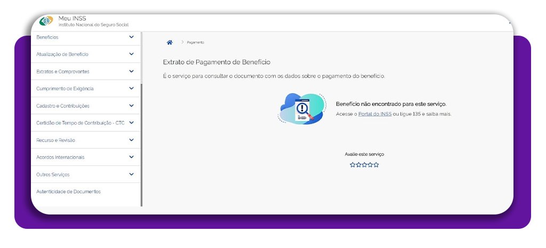The height and width of the screenshot is (248, 546).
Task: Expand the Benefícios chevron
Action: click(131, 37)
